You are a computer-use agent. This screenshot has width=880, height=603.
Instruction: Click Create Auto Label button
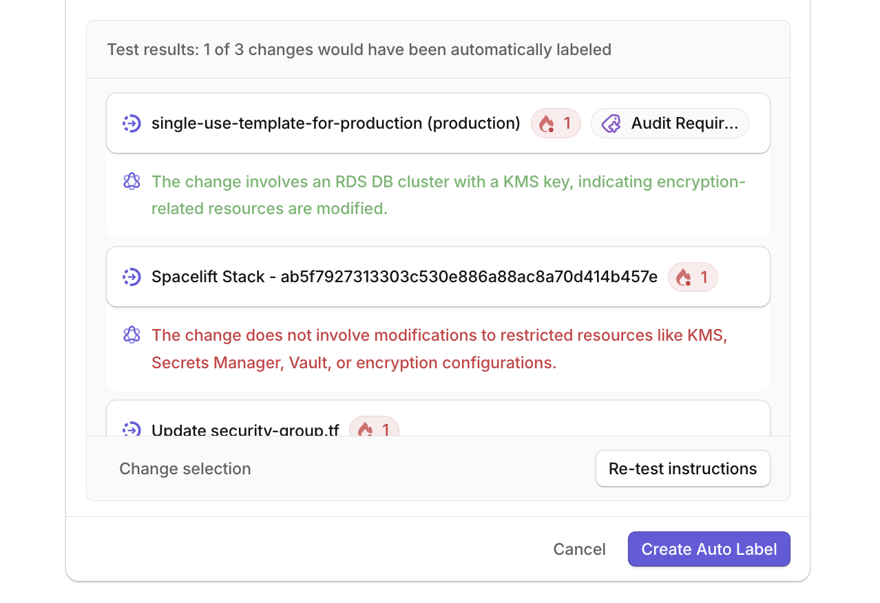coord(709,549)
